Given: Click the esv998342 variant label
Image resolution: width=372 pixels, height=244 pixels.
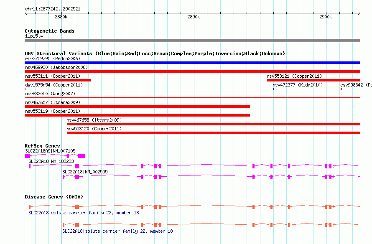Looking at the screenshot, I should click(356, 85).
